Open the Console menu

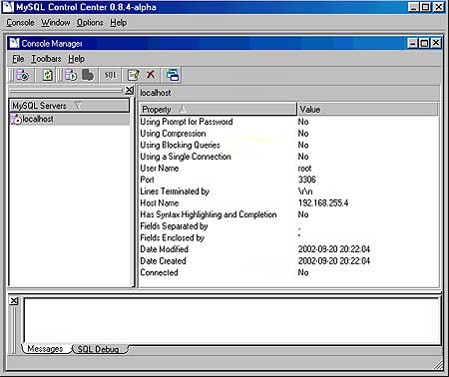click(20, 23)
